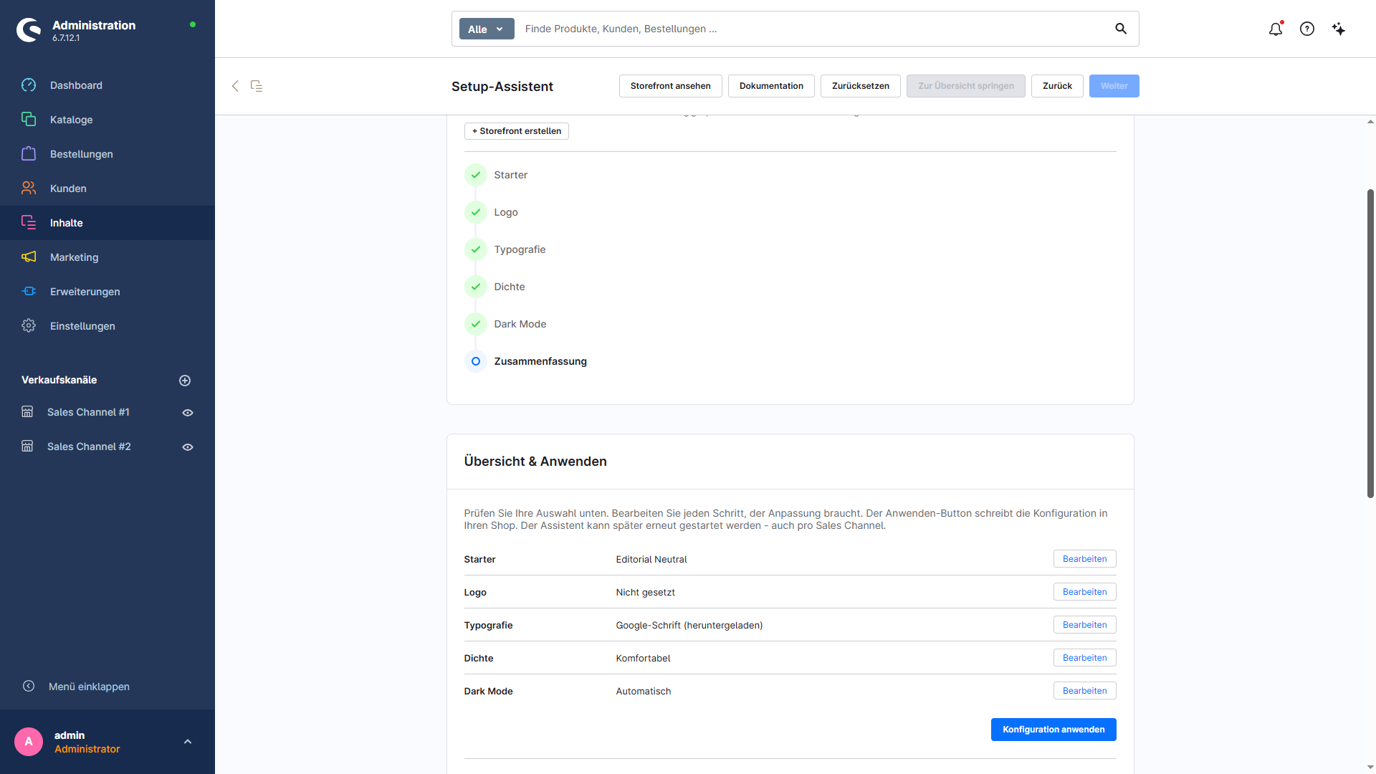Image resolution: width=1376 pixels, height=774 pixels.
Task: Click the Dashboard gauge icon
Action: [x=29, y=85]
